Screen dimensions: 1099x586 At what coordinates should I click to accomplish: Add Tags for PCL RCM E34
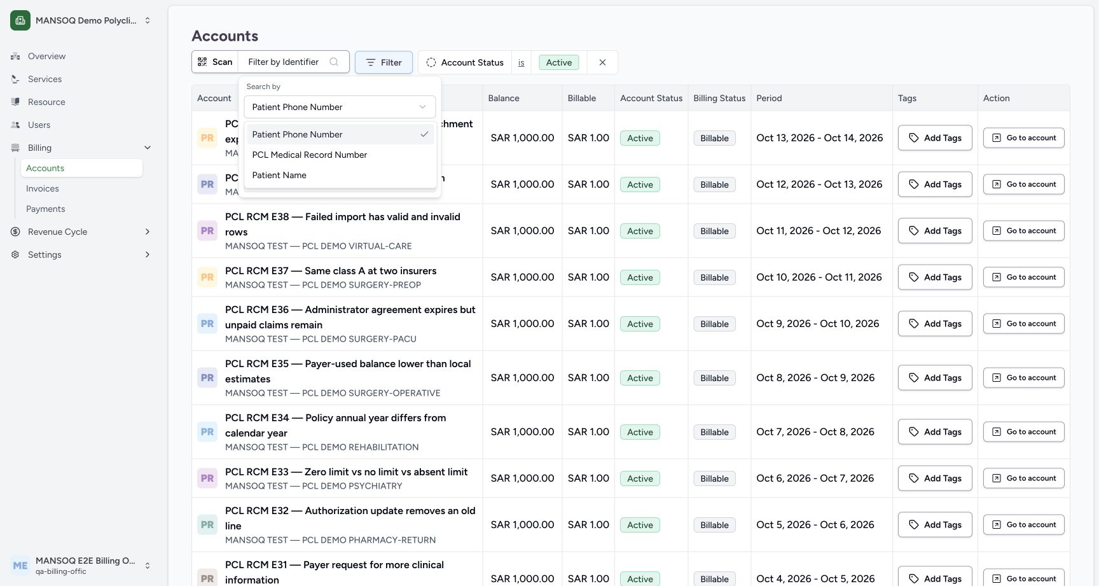coord(935,431)
